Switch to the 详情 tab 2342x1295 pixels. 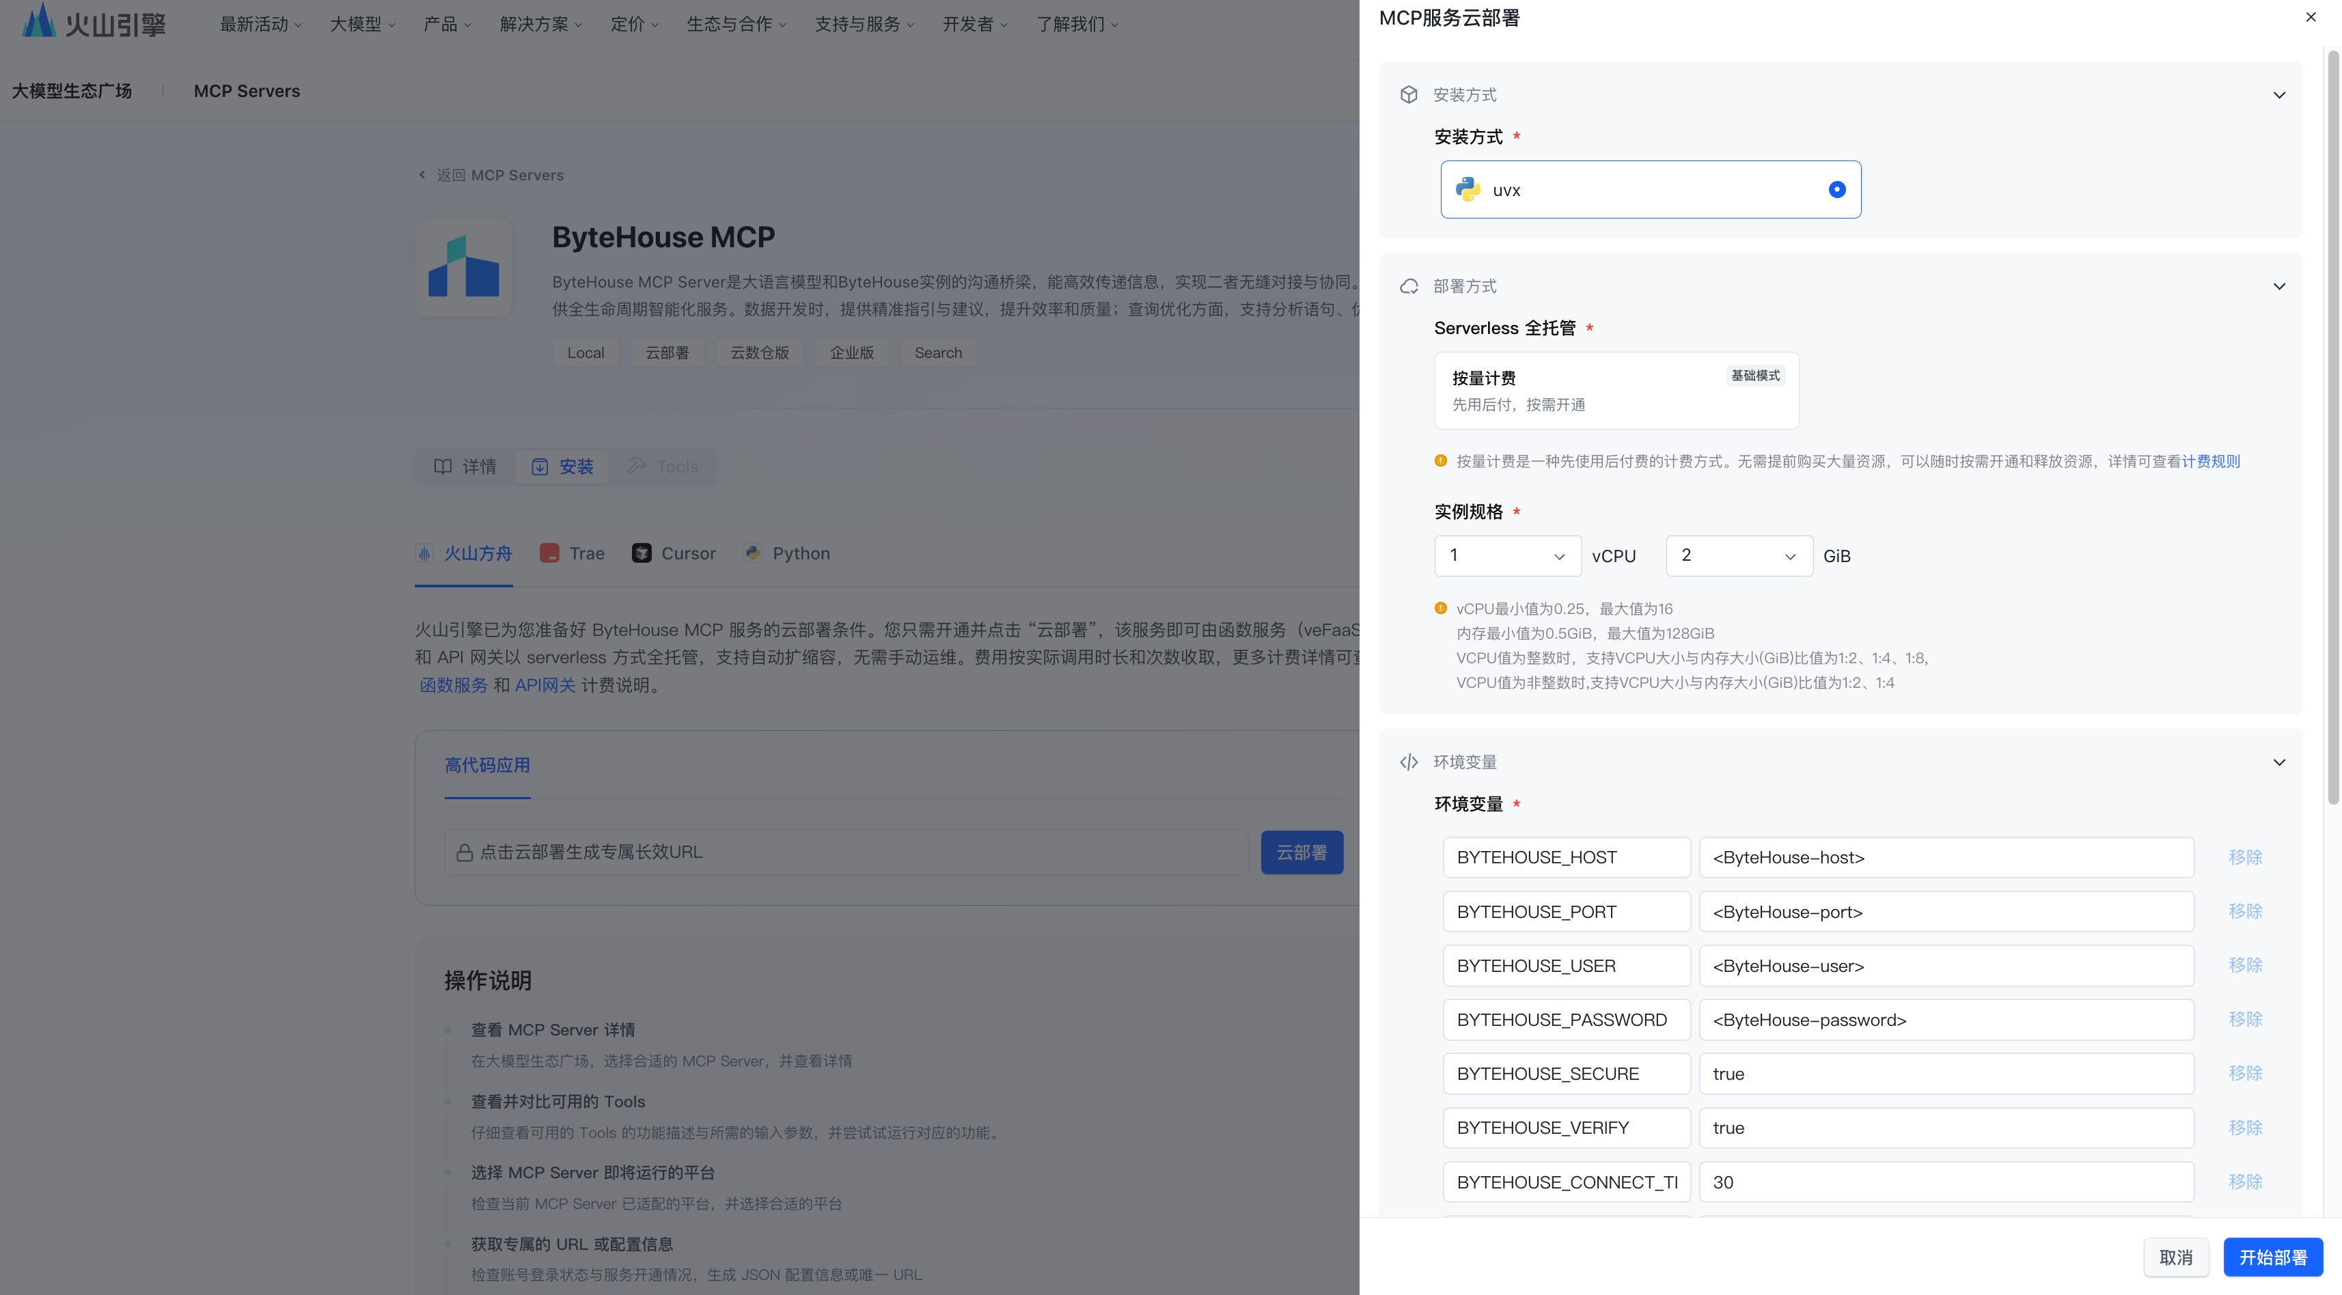click(x=465, y=467)
